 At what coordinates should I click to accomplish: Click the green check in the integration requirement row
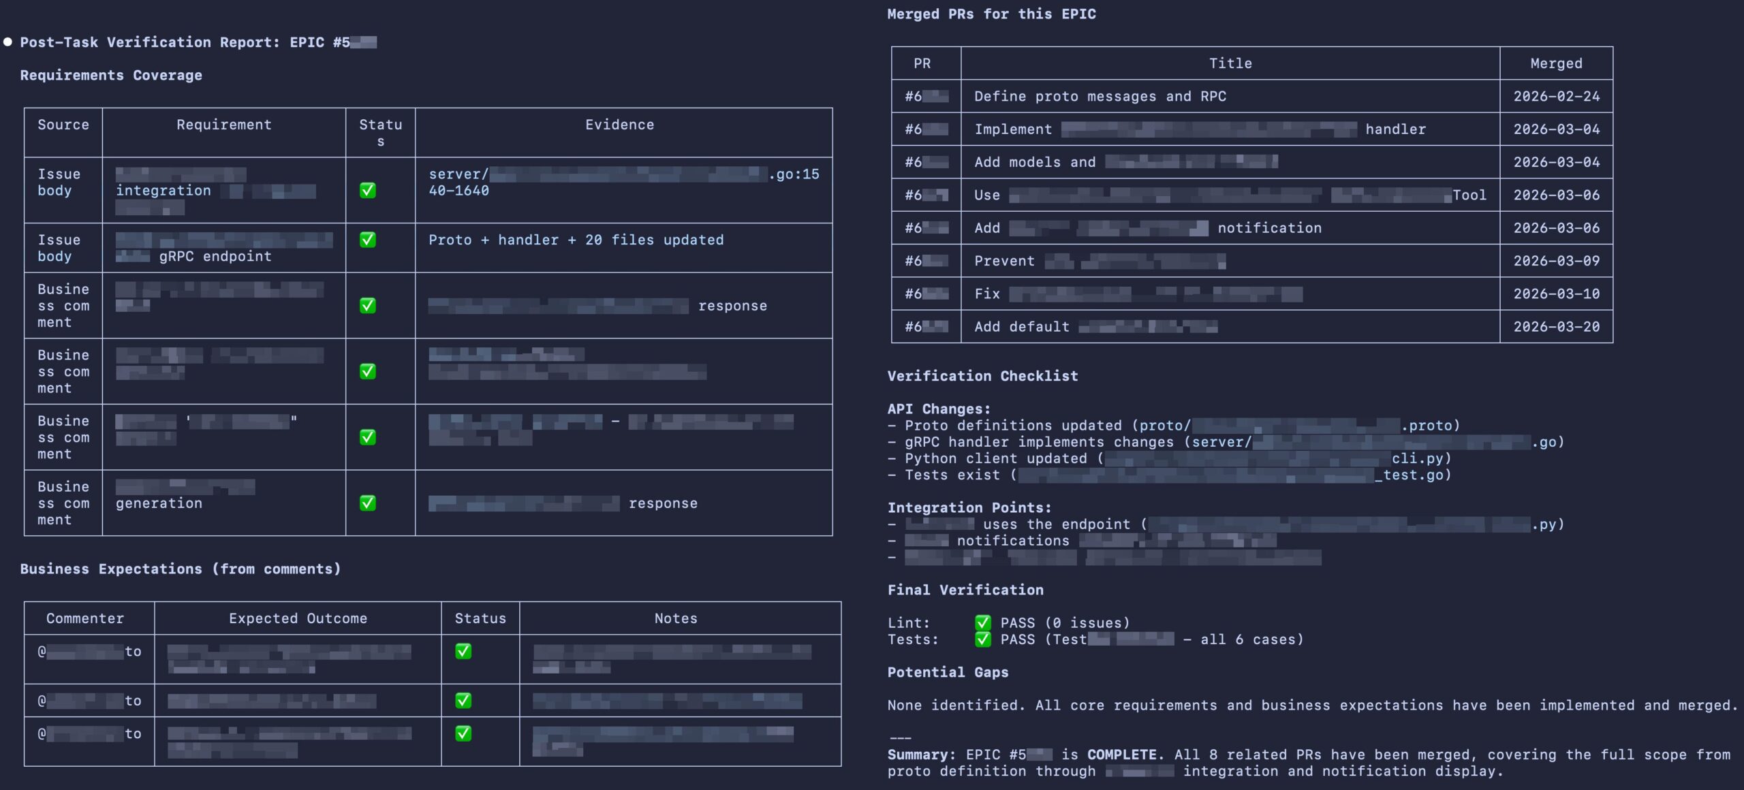[368, 191]
